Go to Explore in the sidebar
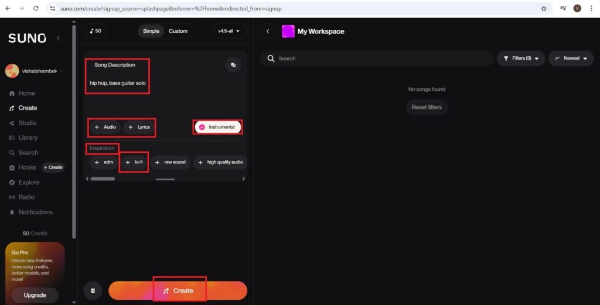The width and height of the screenshot is (600, 305). 29,182
